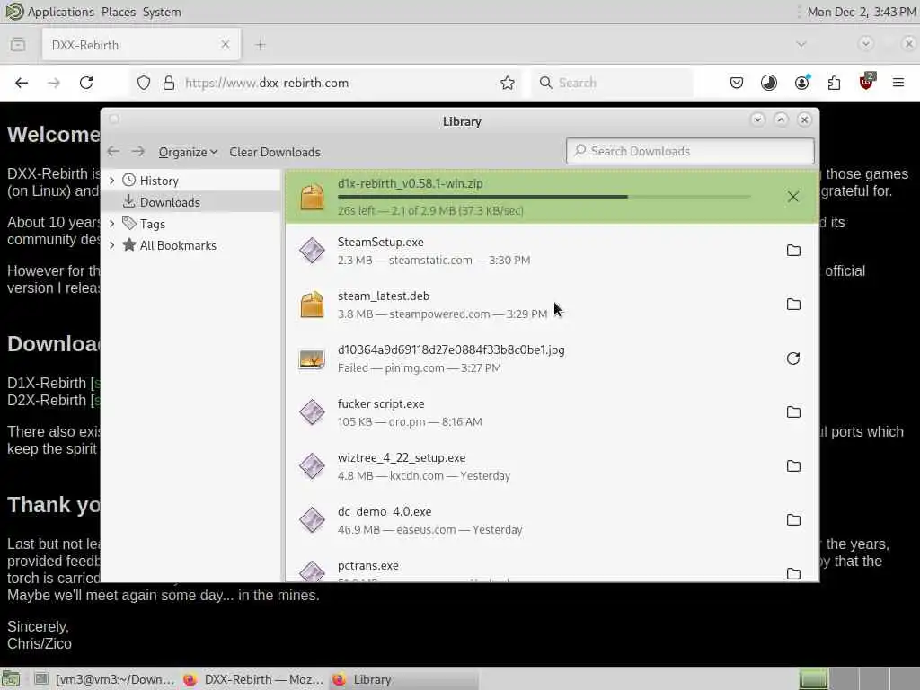Open Save to Pocket button
920x690 pixels.
737,83
